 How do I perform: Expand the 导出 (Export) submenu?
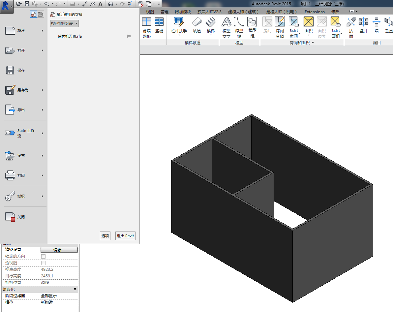coord(42,110)
